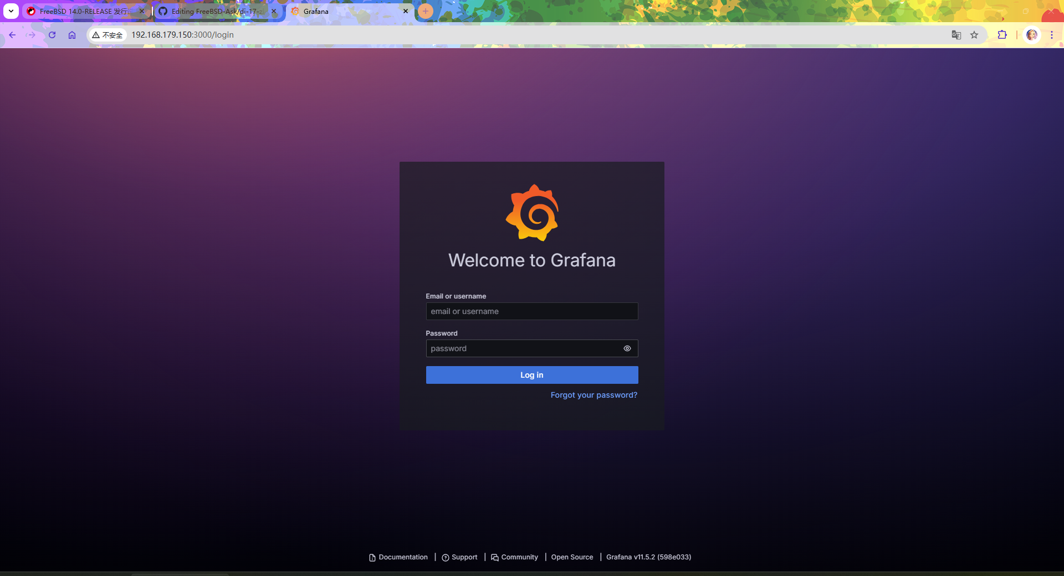Open the browser home page

point(72,35)
